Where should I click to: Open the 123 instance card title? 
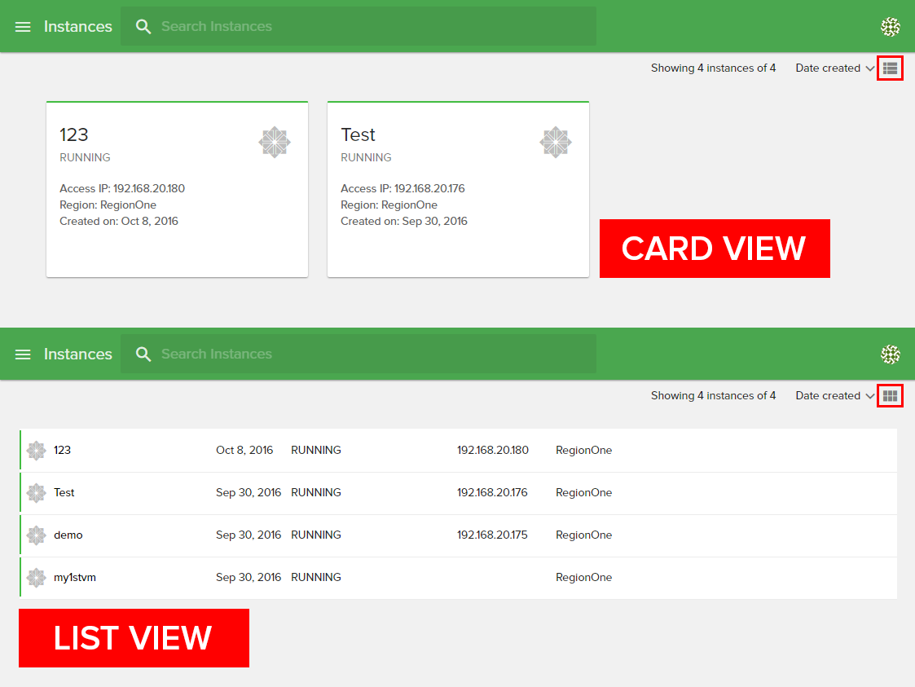click(74, 135)
